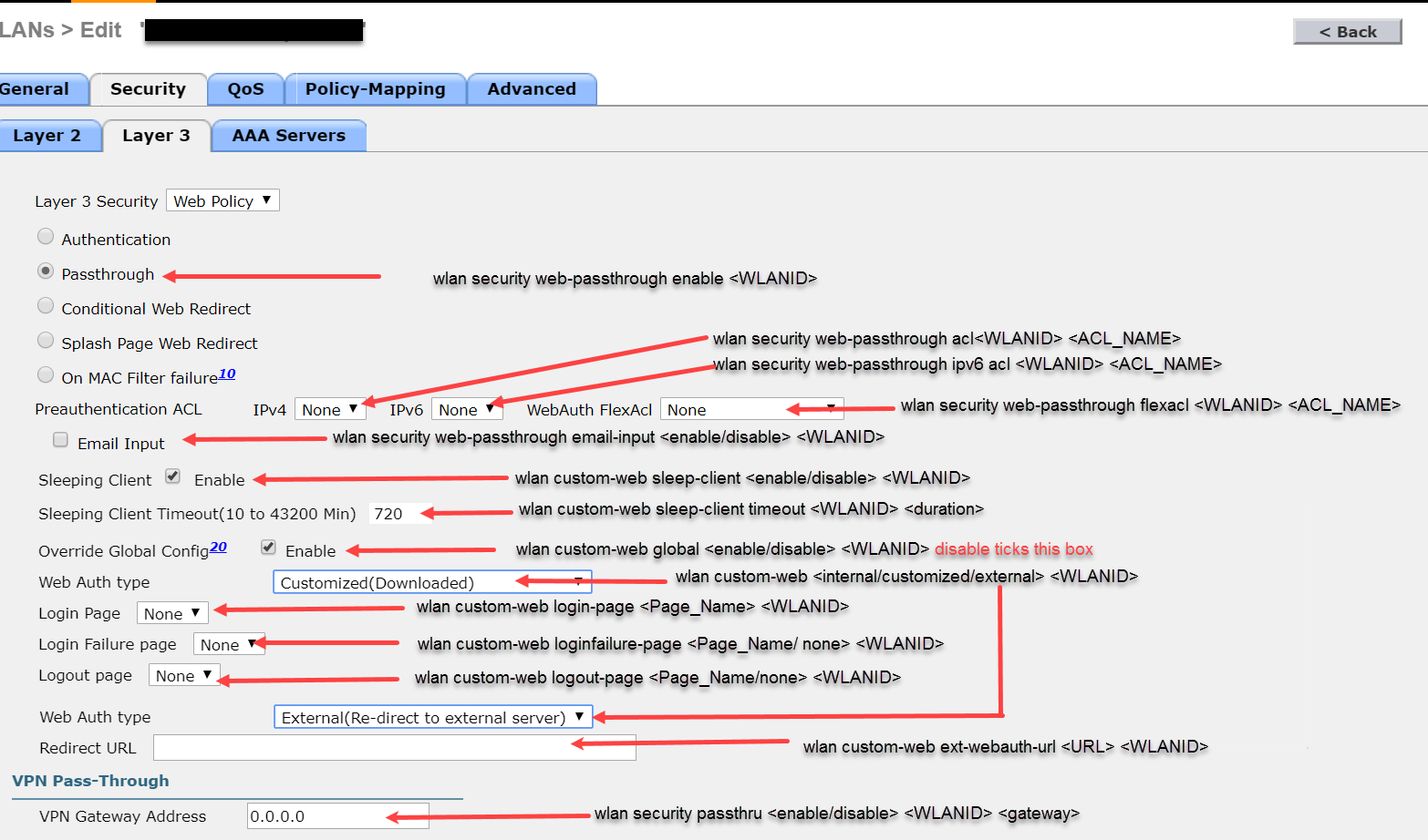Uncheck Override Global Config Enable
The height and width of the screenshot is (840, 1428).
pyautogui.click(x=268, y=548)
